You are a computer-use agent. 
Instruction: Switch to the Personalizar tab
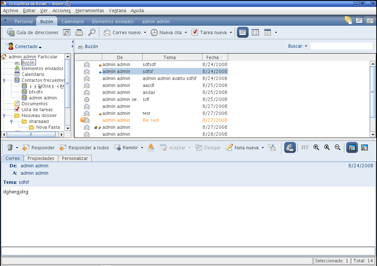pyautogui.click(x=75, y=158)
